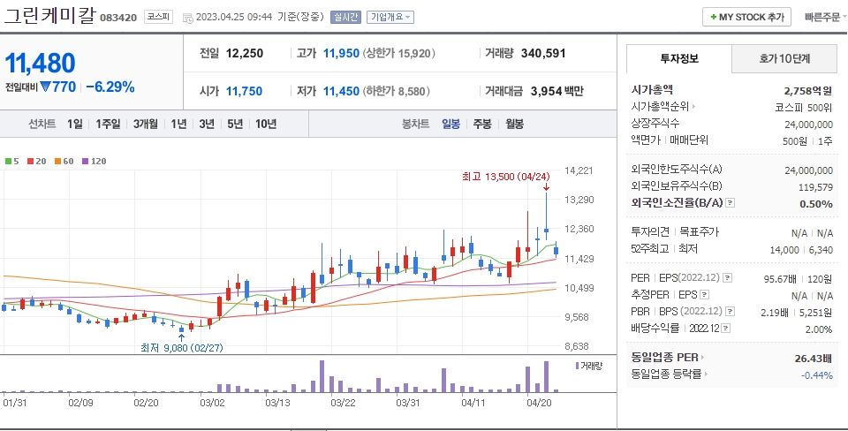
Task: Click the clock icon beside the timestamp
Action: 187,18
